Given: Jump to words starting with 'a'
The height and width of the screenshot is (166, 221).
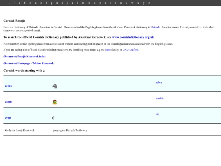Looking at the screenshot, I should (x=19, y=3).
